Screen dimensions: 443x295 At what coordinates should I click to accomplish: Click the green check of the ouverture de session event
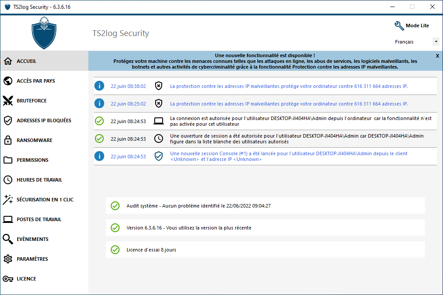[99, 138]
